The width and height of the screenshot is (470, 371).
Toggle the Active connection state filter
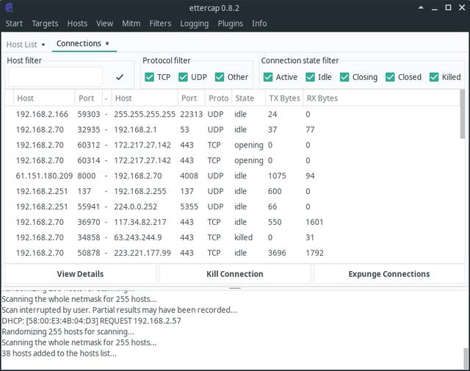(268, 77)
